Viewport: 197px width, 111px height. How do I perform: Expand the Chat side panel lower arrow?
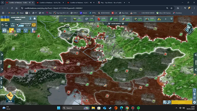pyautogui.click(x=1, y=87)
